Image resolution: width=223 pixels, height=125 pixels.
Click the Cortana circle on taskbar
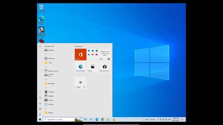(85, 119)
